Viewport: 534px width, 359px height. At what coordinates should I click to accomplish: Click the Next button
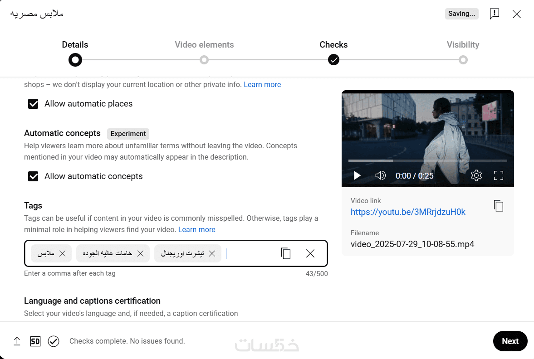click(510, 341)
